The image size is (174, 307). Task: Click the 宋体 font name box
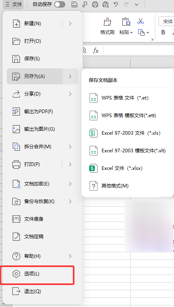tap(166, 21)
